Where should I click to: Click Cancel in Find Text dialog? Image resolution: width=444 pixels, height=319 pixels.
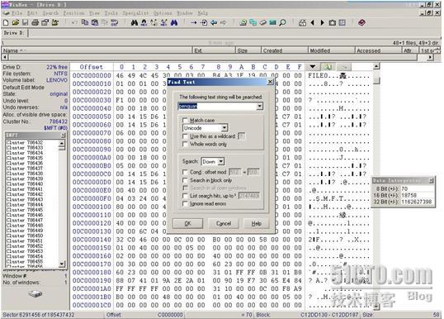(x=224, y=223)
